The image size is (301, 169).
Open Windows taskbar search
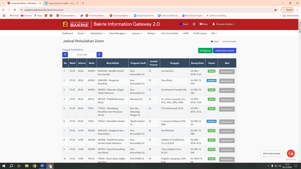[x=11, y=166]
